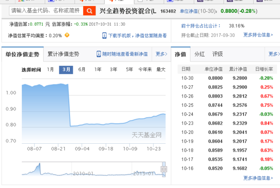280x188 pixels.
Task: Click the 0.8825 unit net value
Action: click(x=215, y=87)
